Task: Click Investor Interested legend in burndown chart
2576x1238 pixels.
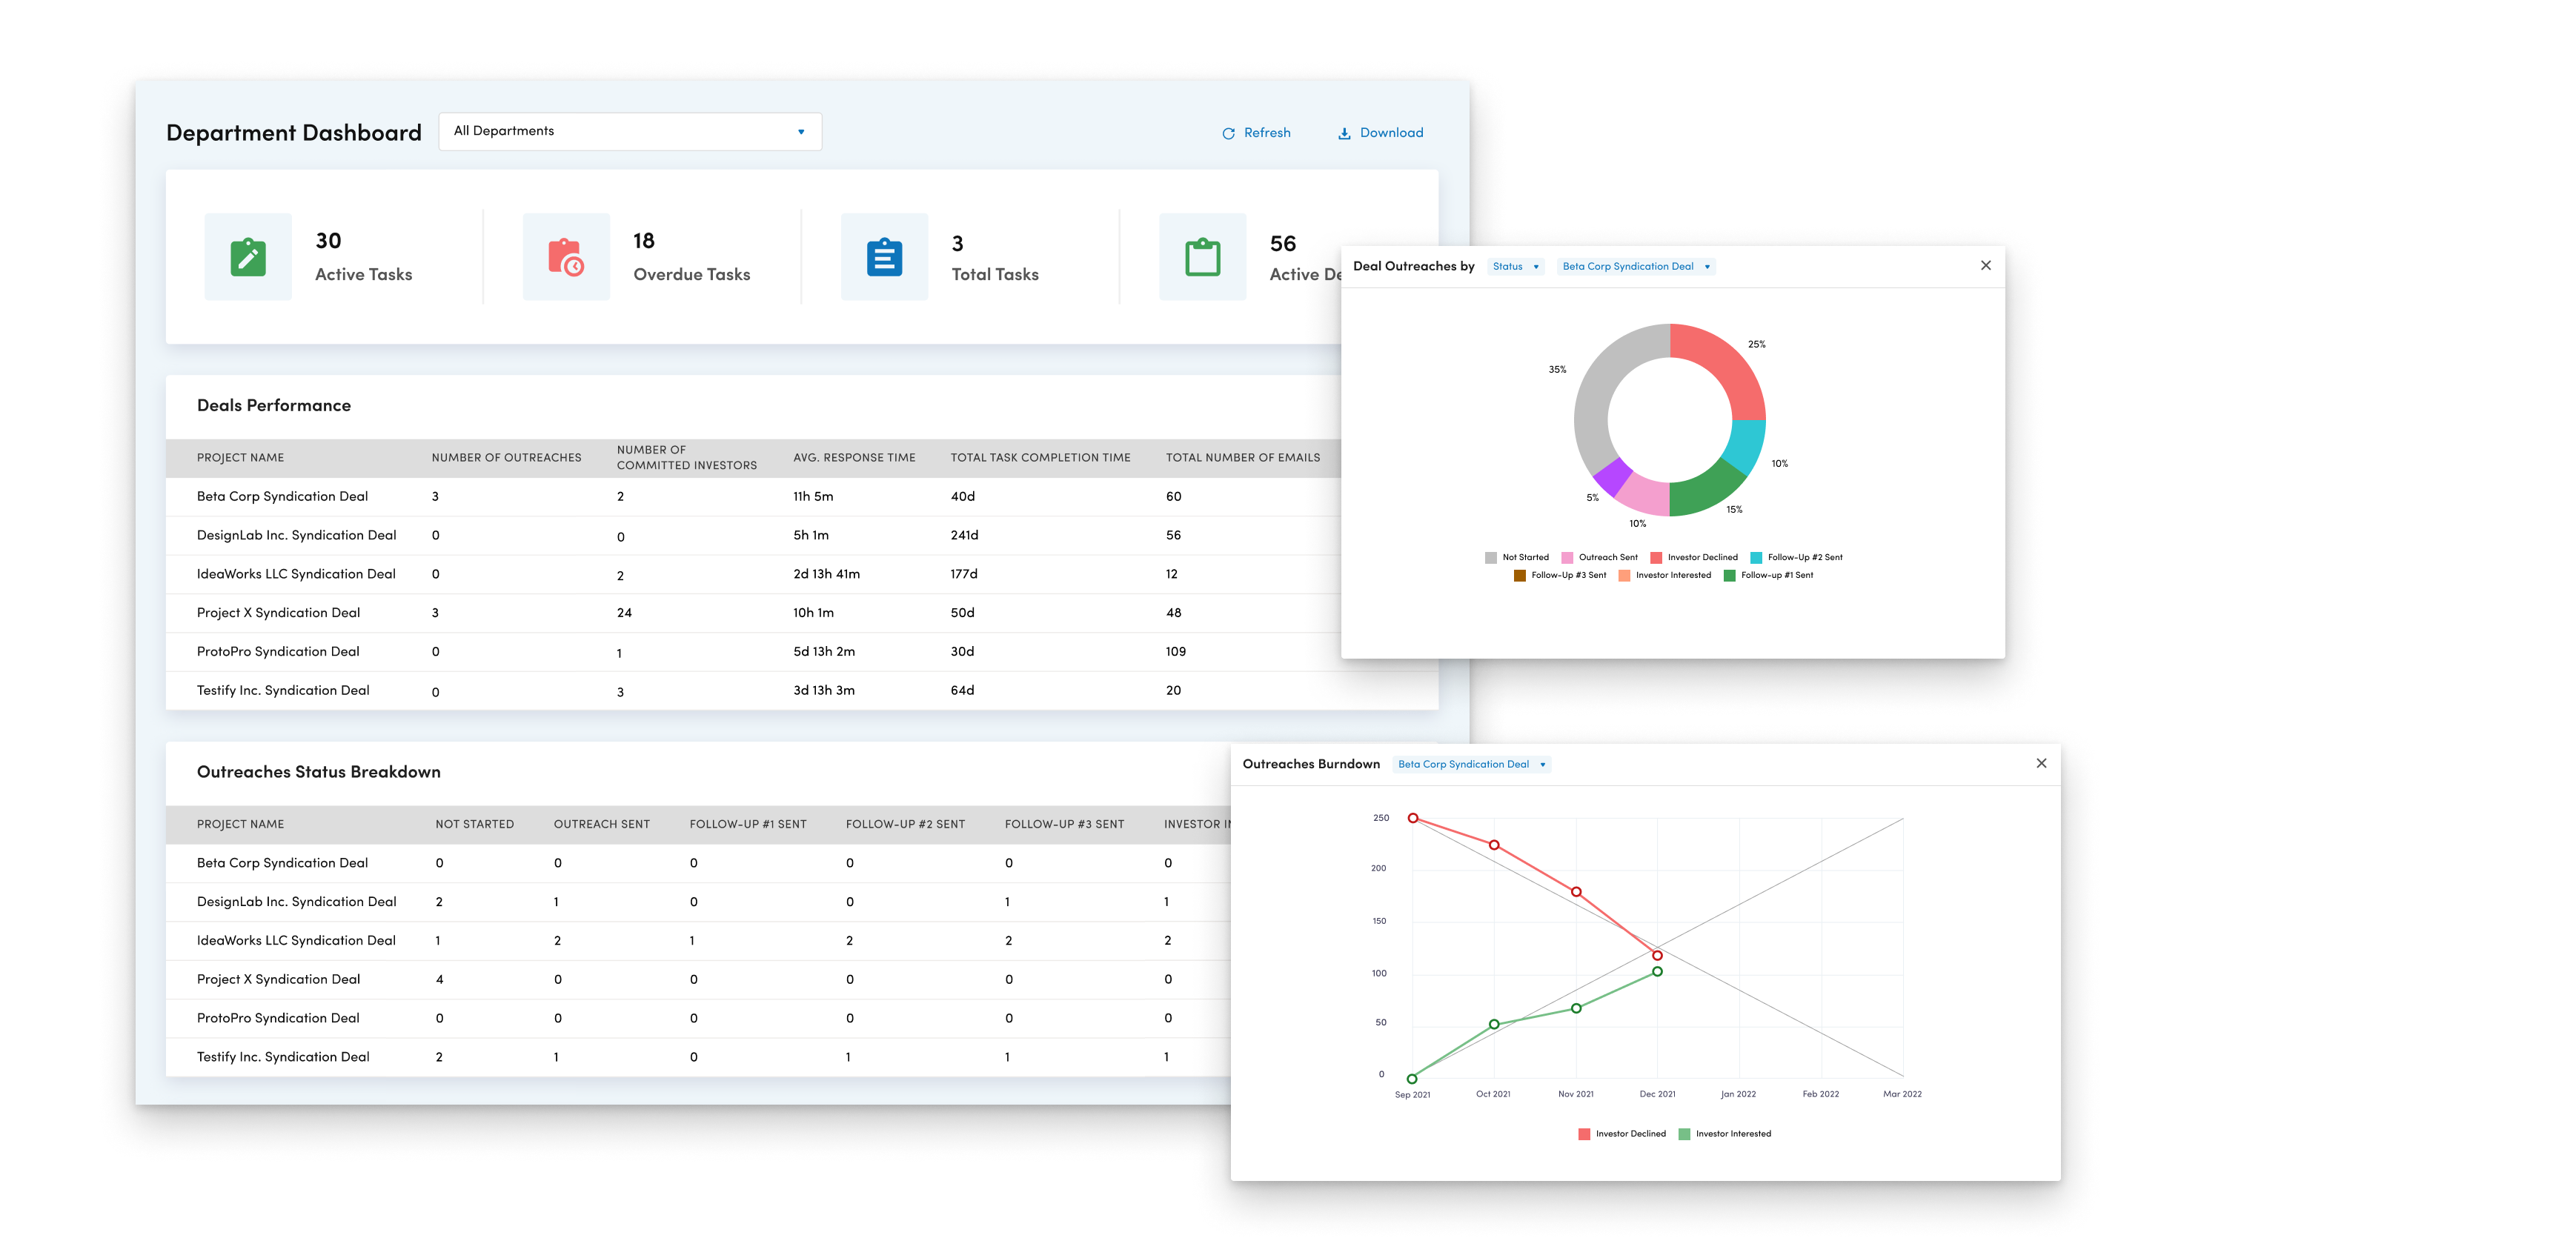Action: [1725, 1135]
